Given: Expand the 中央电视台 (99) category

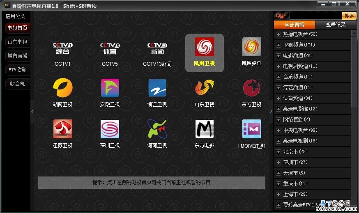Looking at the screenshot, I should click(278, 131).
